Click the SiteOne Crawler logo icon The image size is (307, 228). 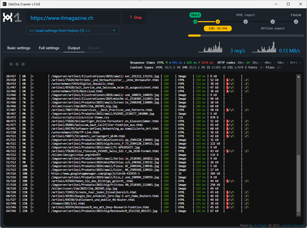(12, 18)
